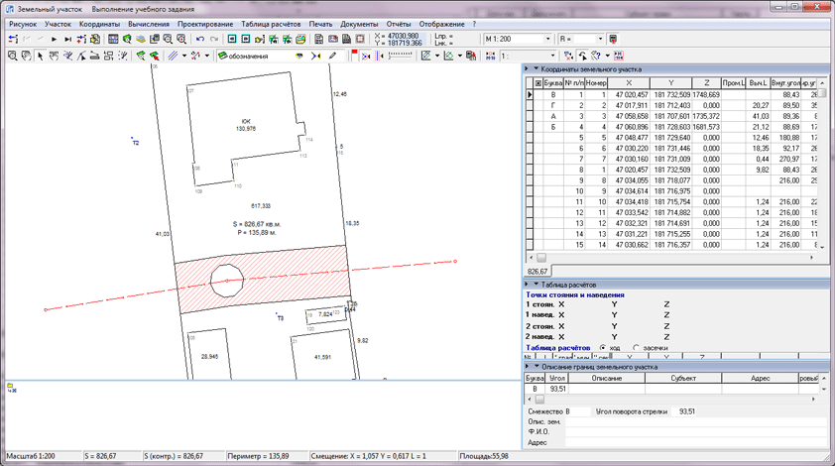
Task: Open the Печать menu
Action: tap(320, 24)
